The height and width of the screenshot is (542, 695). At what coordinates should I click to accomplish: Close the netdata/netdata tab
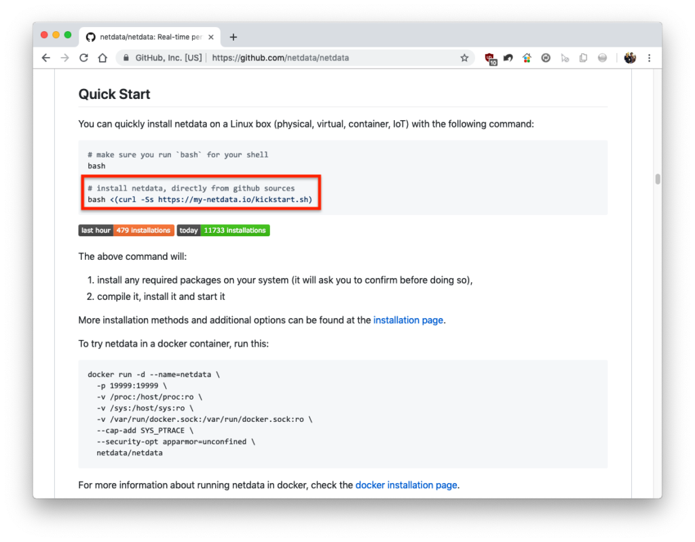coord(211,37)
